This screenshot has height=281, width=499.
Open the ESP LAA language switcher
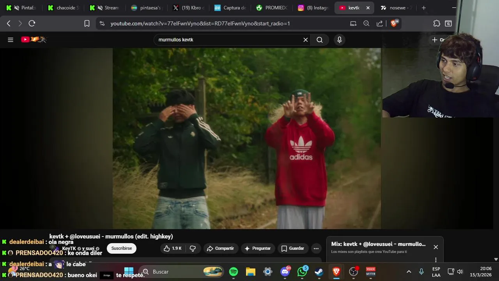(x=436, y=272)
